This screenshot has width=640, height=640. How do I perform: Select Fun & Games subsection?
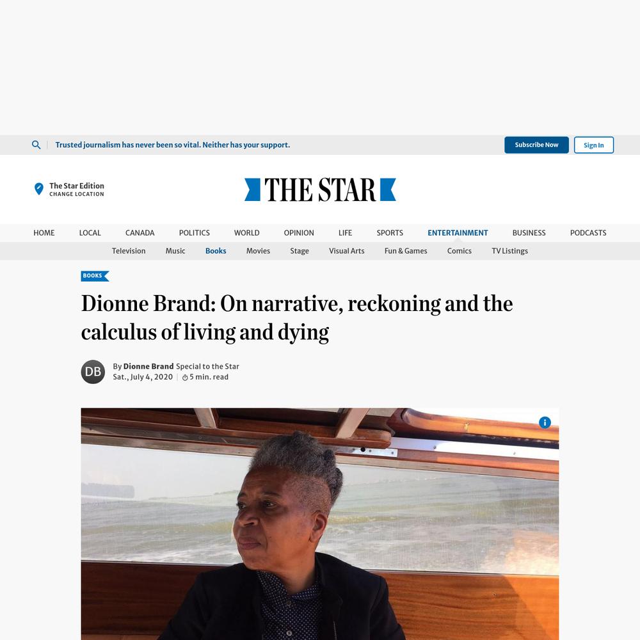[x=406, y=251]
